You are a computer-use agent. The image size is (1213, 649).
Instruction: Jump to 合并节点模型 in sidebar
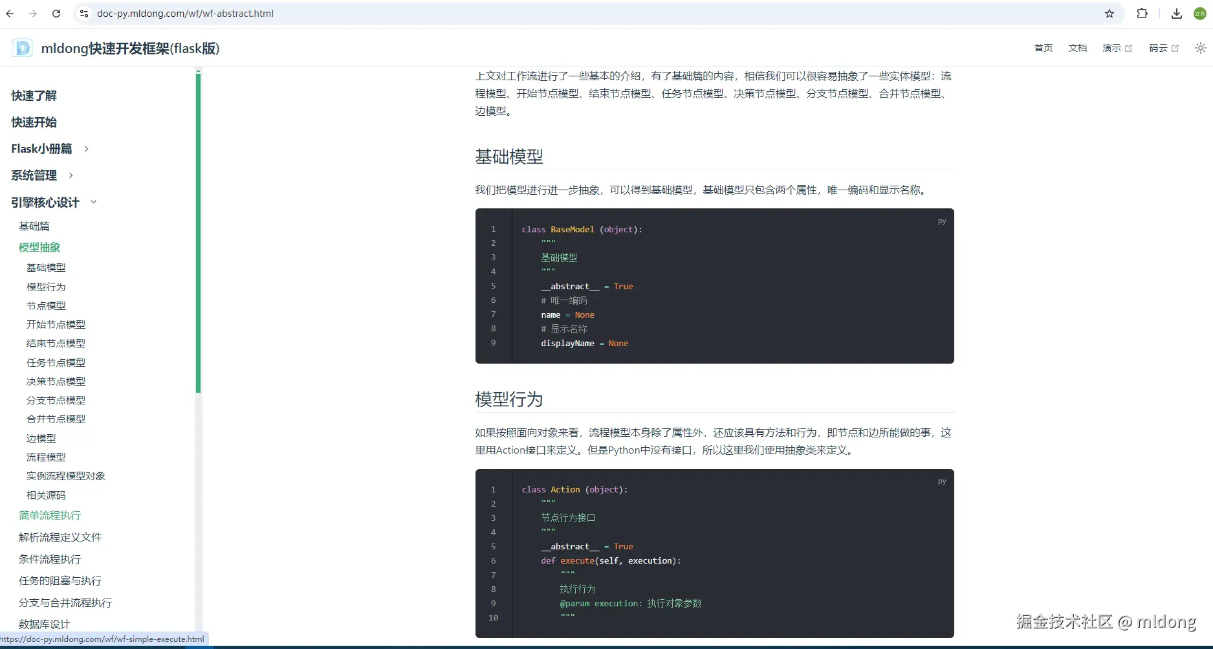click(56, 419)
